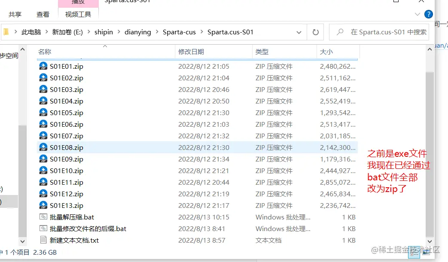Go to the shipin folder in the breadcrumb
This screenshot has width=448, height=262.
tap(104, 32)
